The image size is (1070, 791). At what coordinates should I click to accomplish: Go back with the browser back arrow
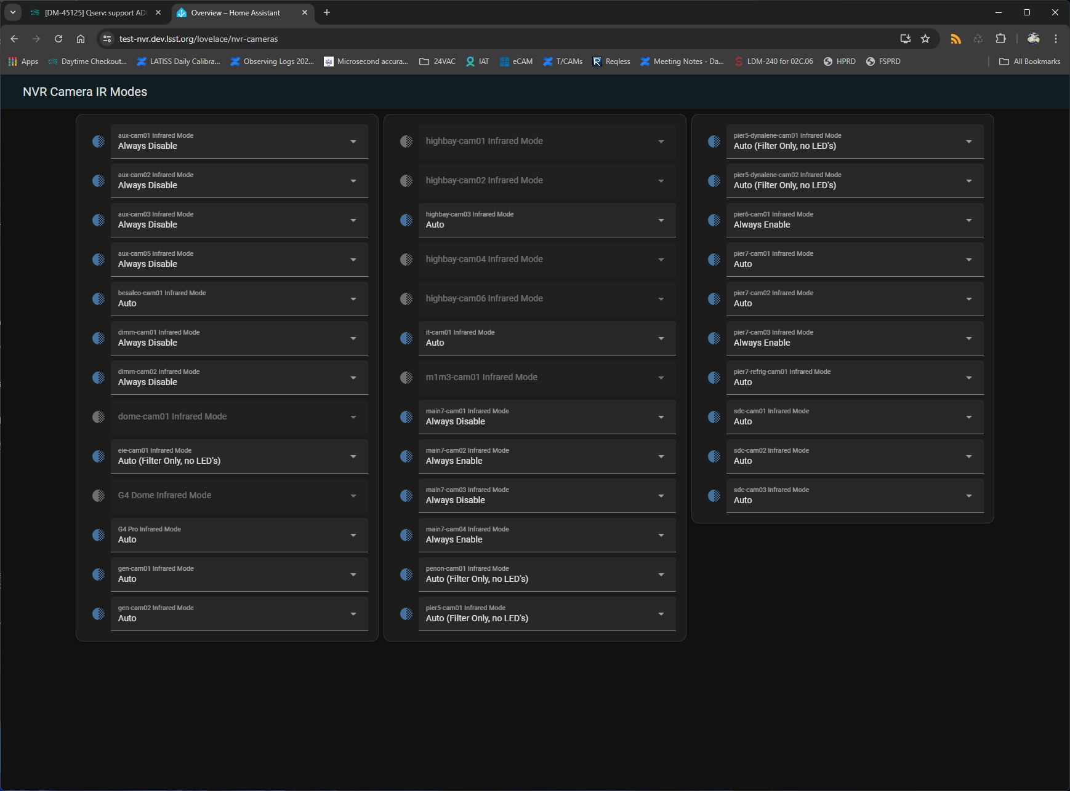pos(14,39)
